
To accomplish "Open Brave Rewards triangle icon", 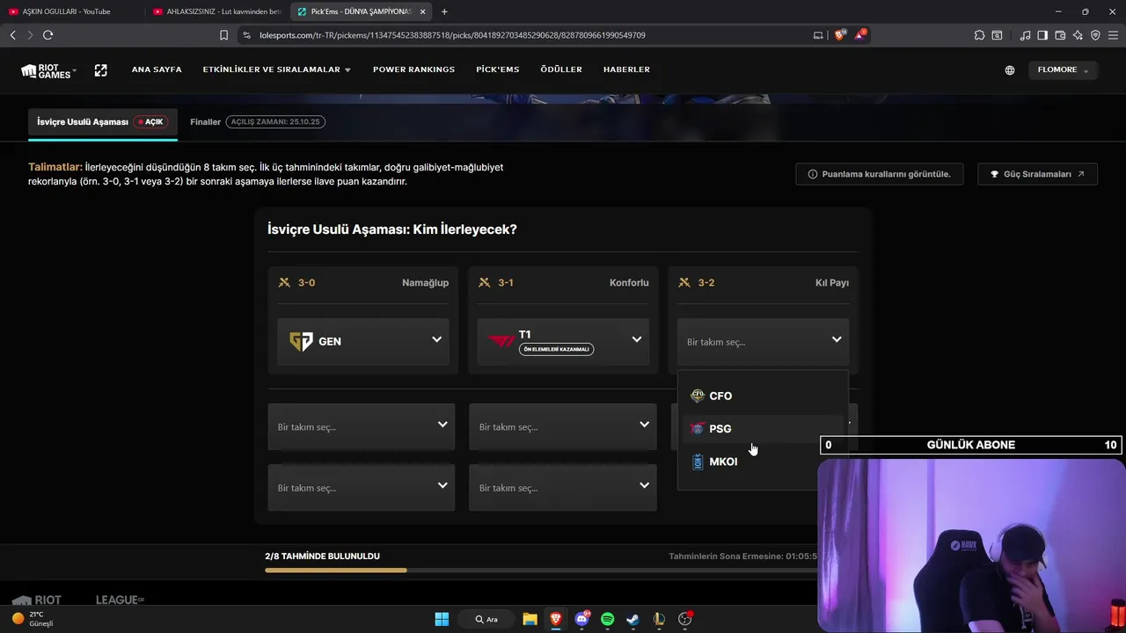I will point(860,35).
